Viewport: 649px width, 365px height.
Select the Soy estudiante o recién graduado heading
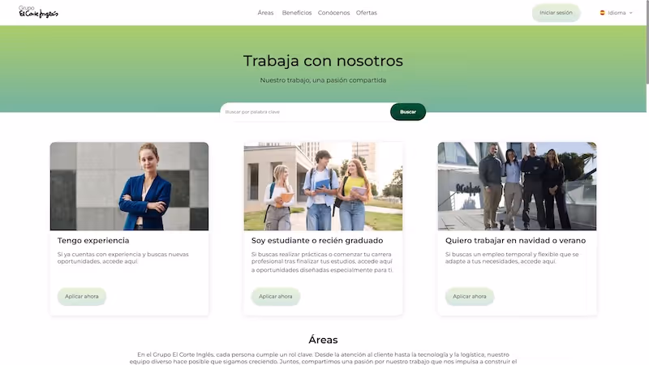click(x=317, y=240)
